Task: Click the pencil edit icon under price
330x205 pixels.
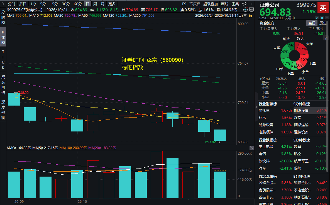Action: point(317,18)
